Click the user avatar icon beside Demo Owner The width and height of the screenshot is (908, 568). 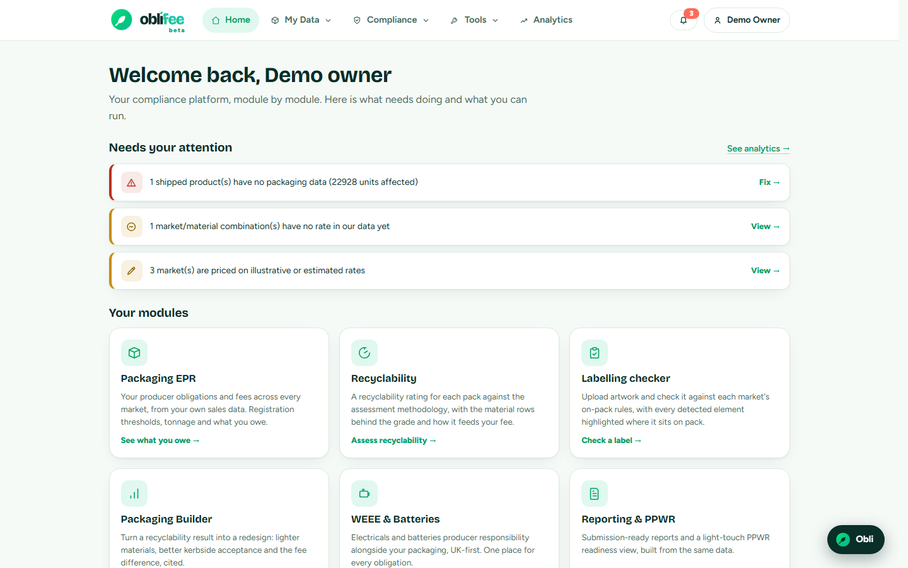(718, 20)
